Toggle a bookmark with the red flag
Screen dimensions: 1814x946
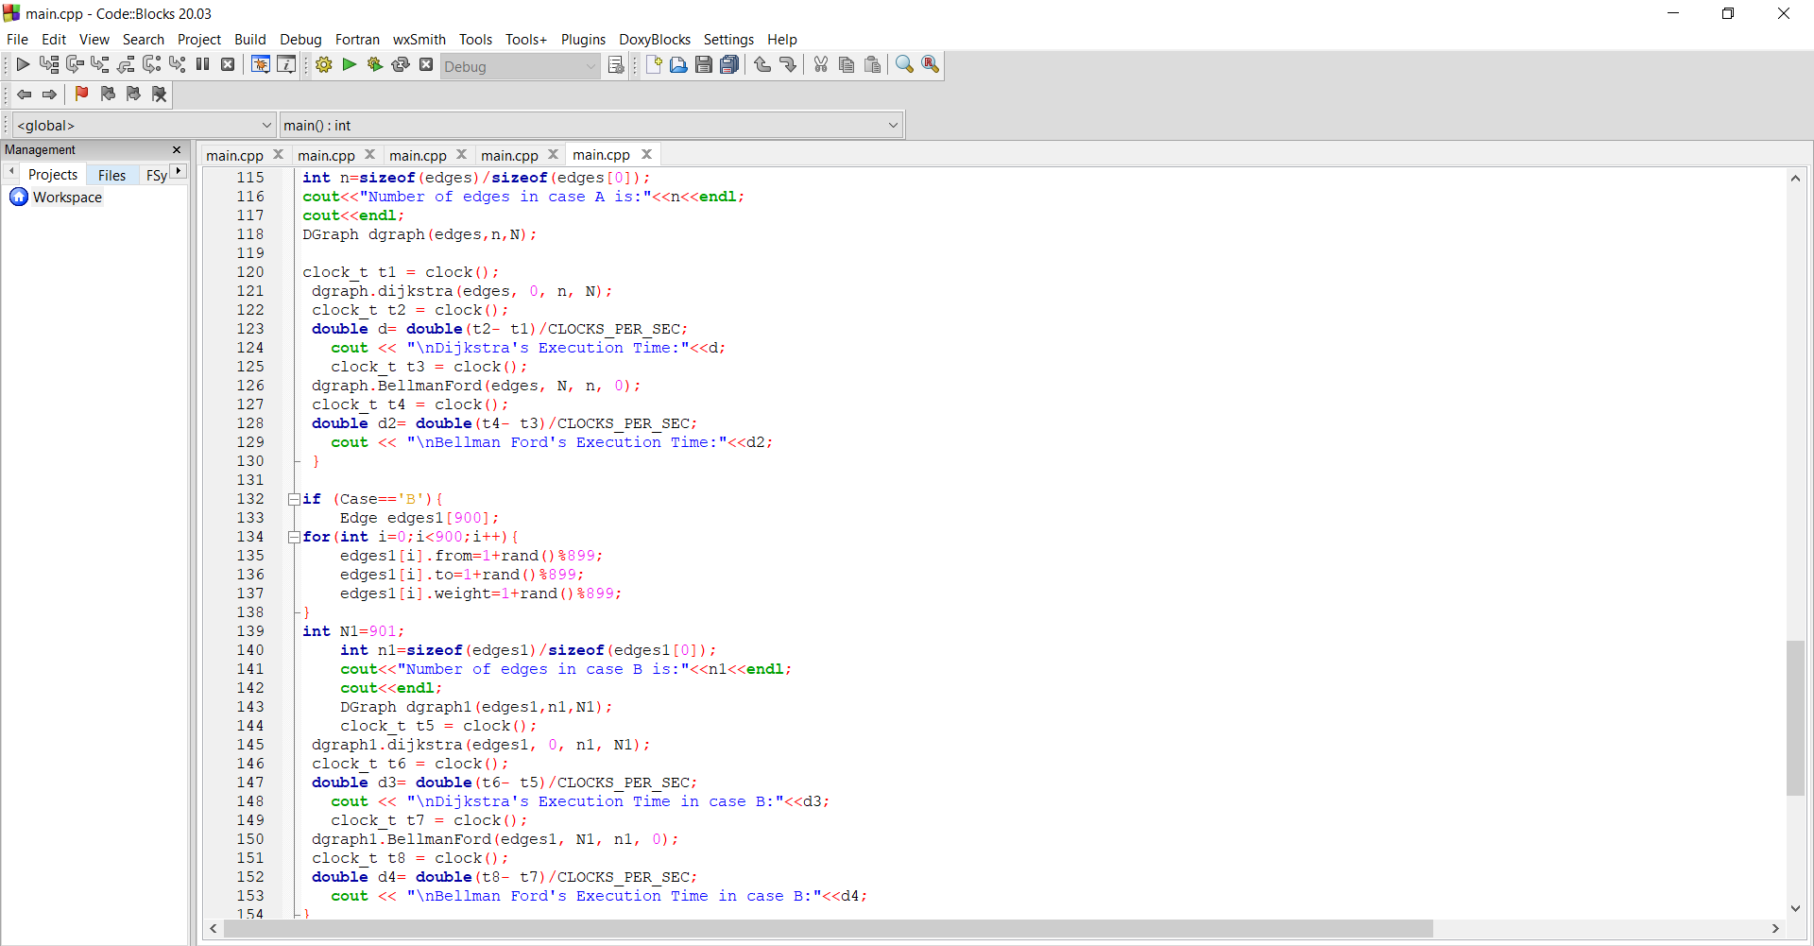(81, 94)
